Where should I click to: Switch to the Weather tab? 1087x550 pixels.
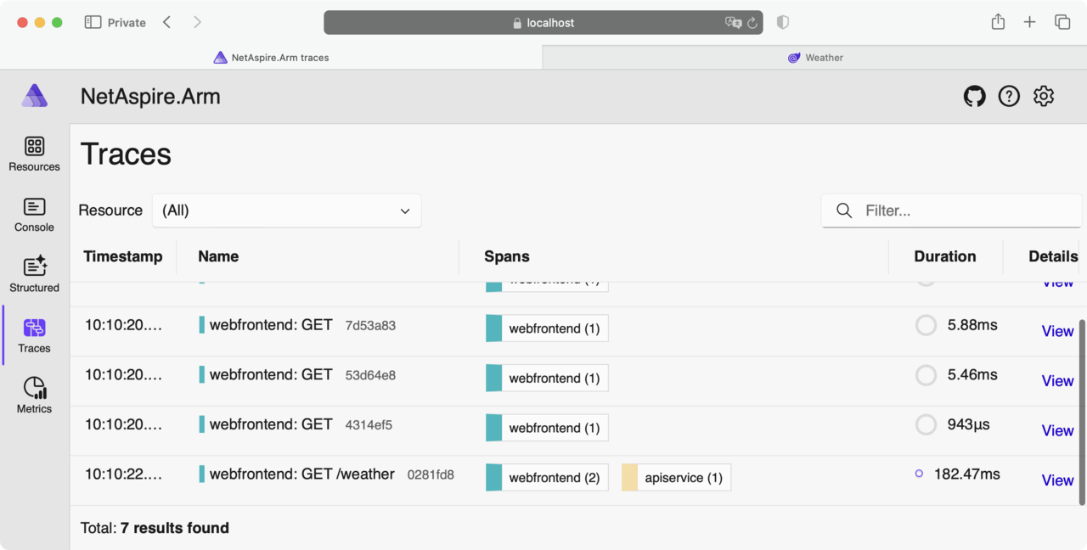click(x=814, y=58)
